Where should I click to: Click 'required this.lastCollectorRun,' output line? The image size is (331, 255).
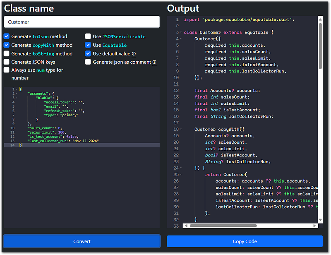(x=245, y=71)
